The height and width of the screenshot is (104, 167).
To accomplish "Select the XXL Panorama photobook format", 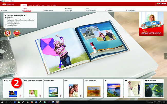I will (x=154, y=88).
